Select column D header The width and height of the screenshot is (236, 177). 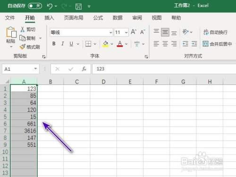[103, 82]
